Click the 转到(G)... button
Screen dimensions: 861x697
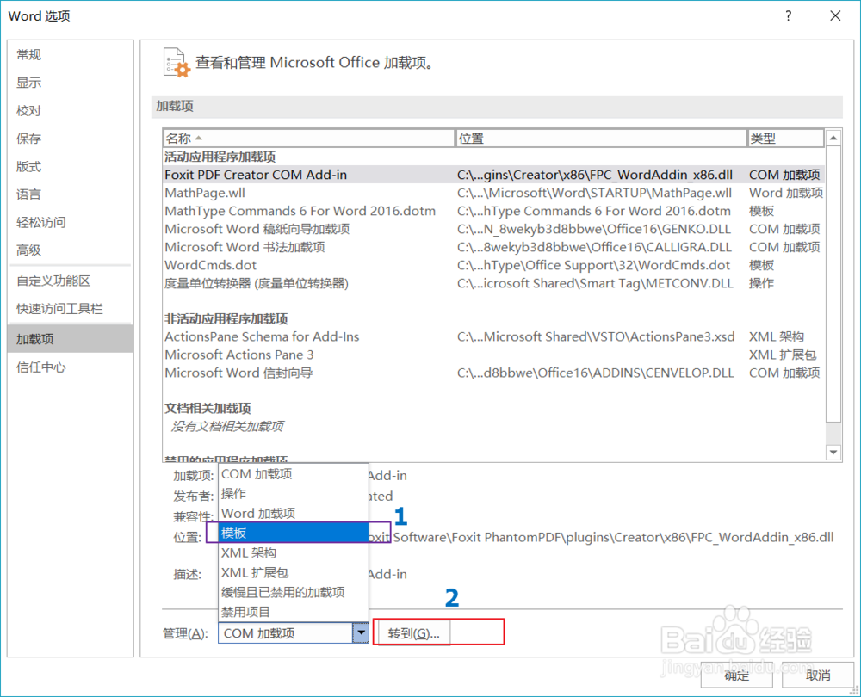(413, 633)
